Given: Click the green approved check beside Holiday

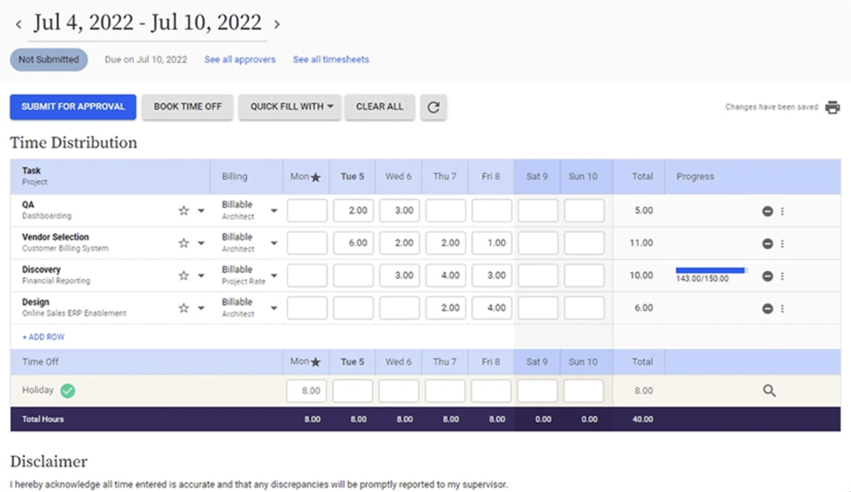Looking at the screenshot, I should 67,391.
